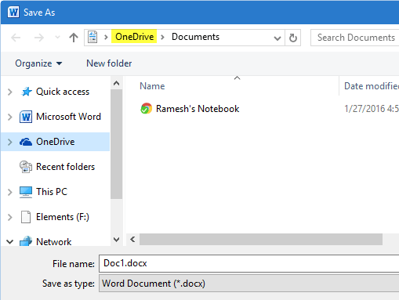Expand the Quick access tree node
This screenshot has width=399, height=300.
click(10, 92)
